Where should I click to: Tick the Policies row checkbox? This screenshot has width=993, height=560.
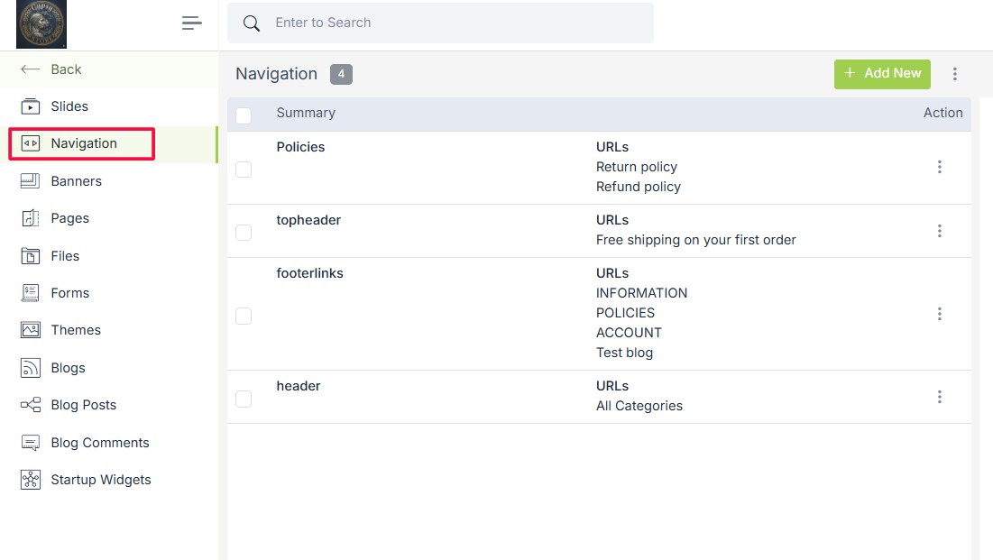pos(244,170)
